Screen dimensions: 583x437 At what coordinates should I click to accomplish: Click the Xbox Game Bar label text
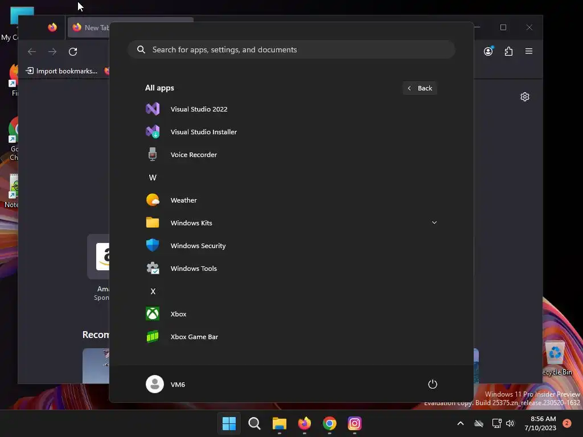click(x=195, y=337)
